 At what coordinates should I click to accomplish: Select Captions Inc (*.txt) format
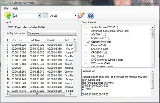point(101,42)
